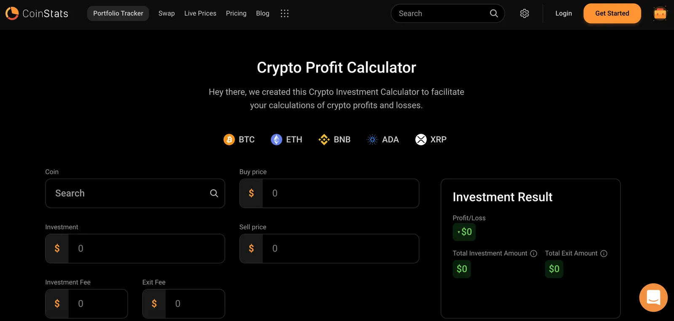Image resolution: width=674 pixels, height=321 pixels.
Task: Pick the ADA coin shortcut
Action: point(382,139)
